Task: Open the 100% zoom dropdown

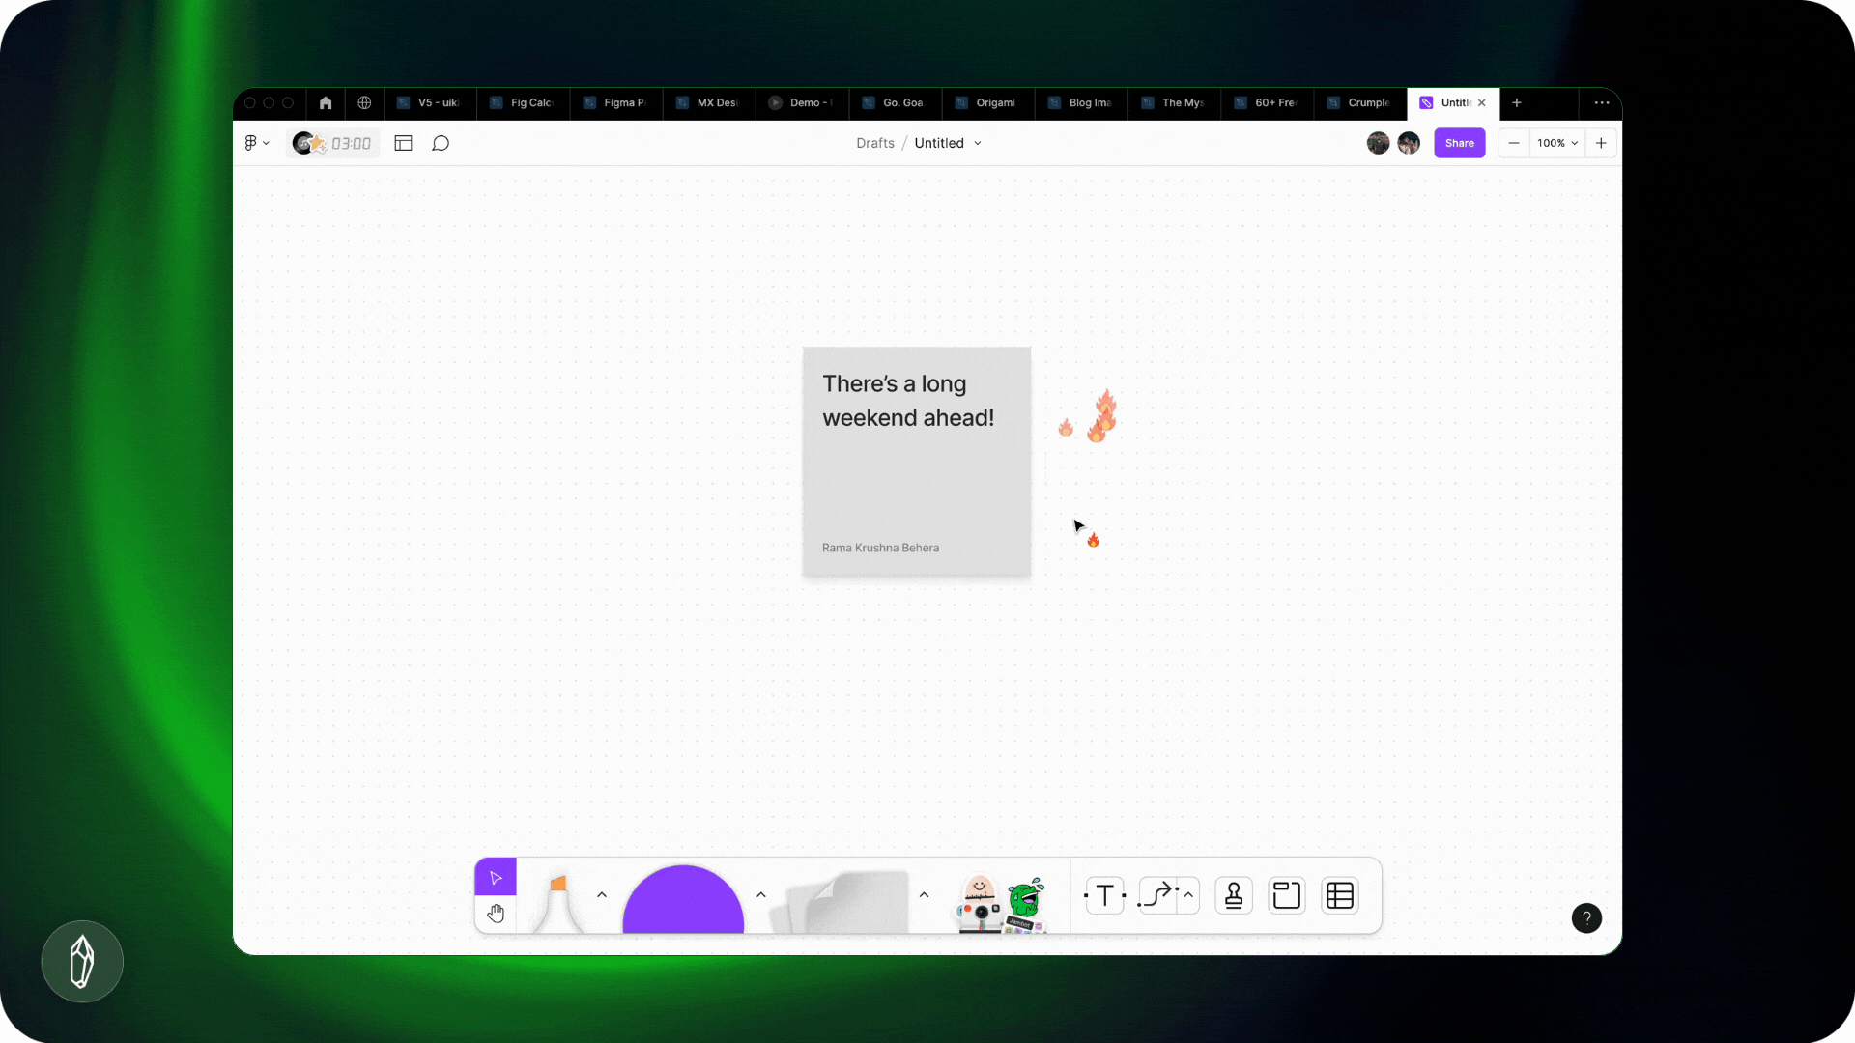Action: (x=1556, y=143)
